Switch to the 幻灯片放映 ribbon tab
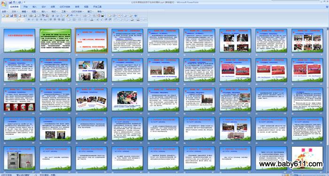Viewport: 329px width, 176px height. click(x=65, y=7)
